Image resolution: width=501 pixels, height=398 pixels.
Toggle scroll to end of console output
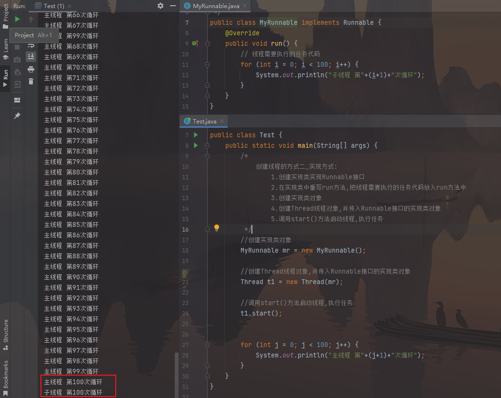[x=31, y=57]
